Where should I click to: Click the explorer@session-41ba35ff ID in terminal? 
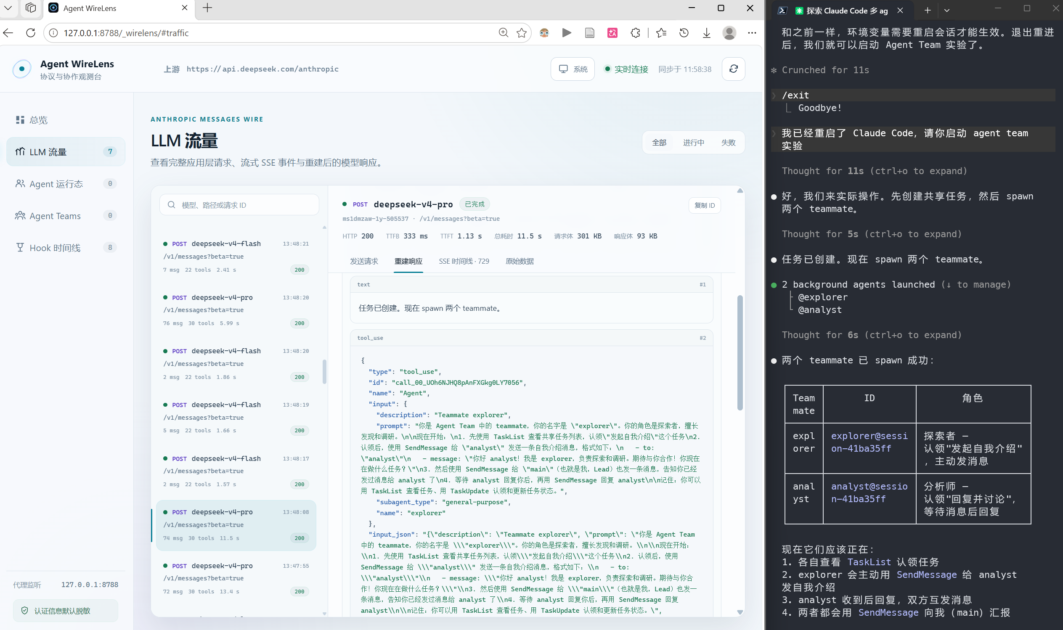point(869,442)
